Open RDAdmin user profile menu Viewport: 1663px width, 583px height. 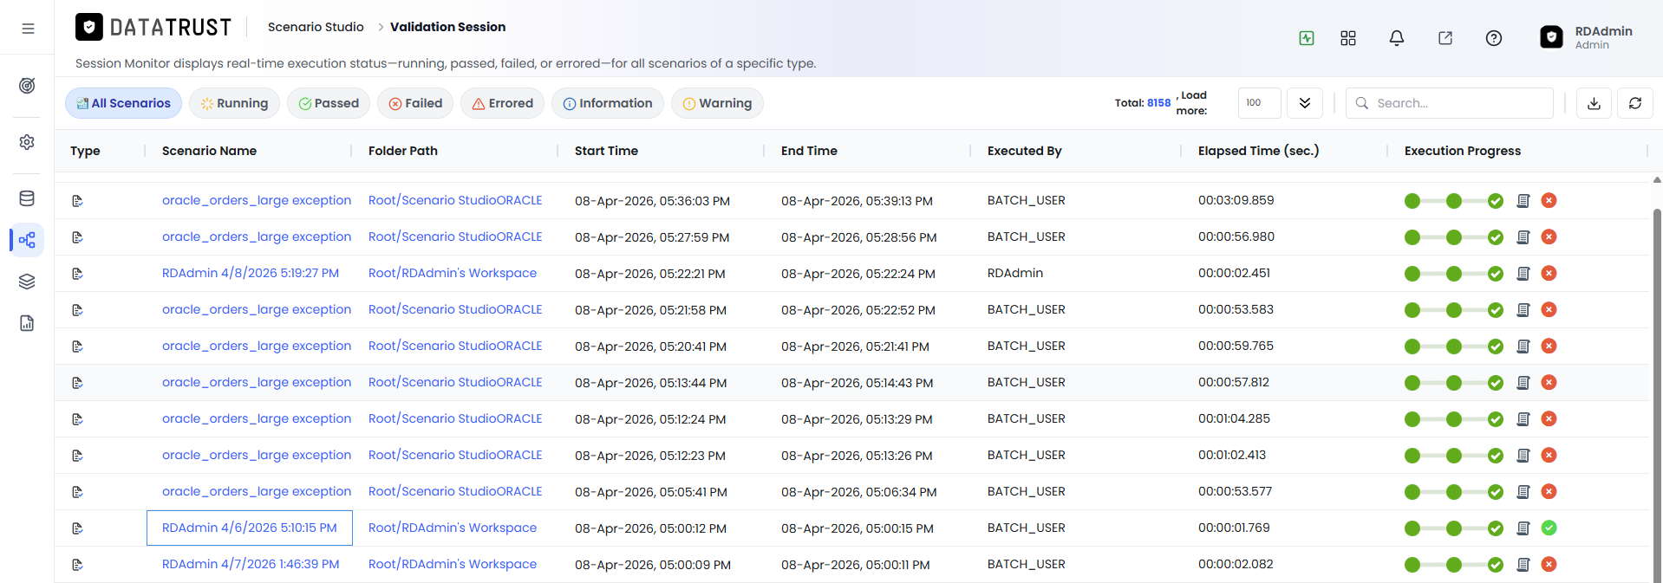[1587, 37]
